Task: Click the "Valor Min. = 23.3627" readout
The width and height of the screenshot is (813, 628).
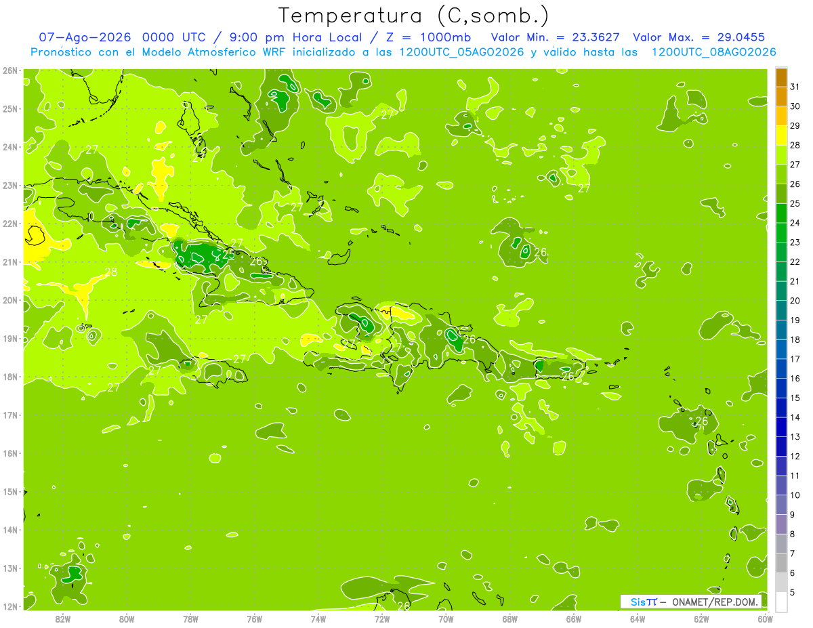Action: coord(555,37)
